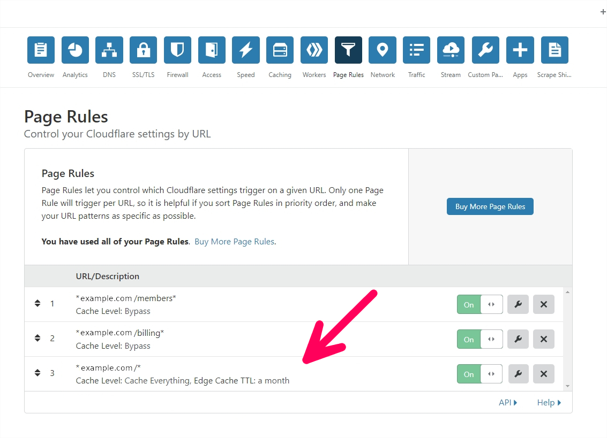
Task: Reorder rule 1 using sort arrows
Action: 38,303
